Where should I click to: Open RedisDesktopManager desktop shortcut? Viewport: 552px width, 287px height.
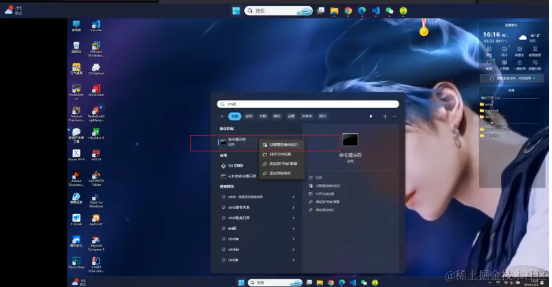(96, 114)
